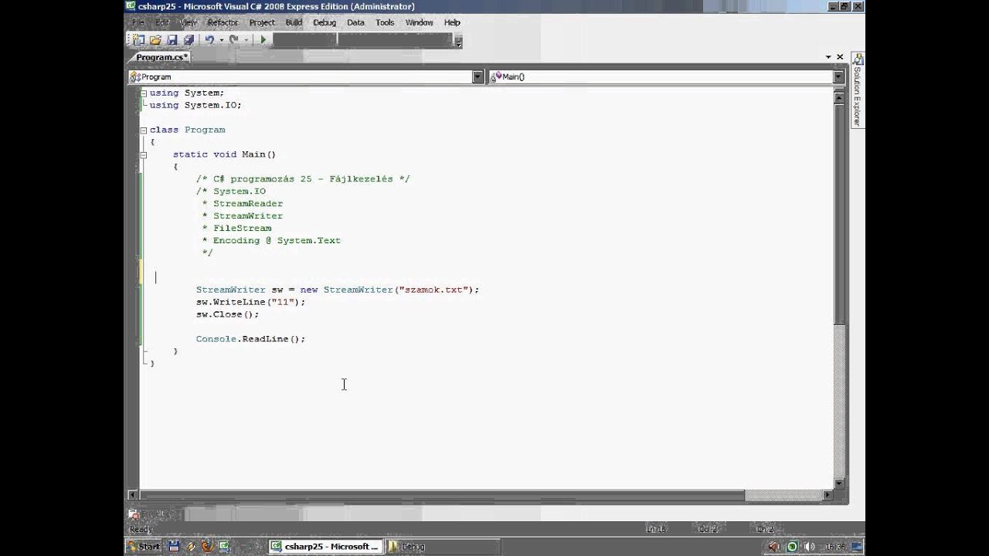Click the Ready status bar text
Screen dimensions: 989x556
(x=141, y=529)
